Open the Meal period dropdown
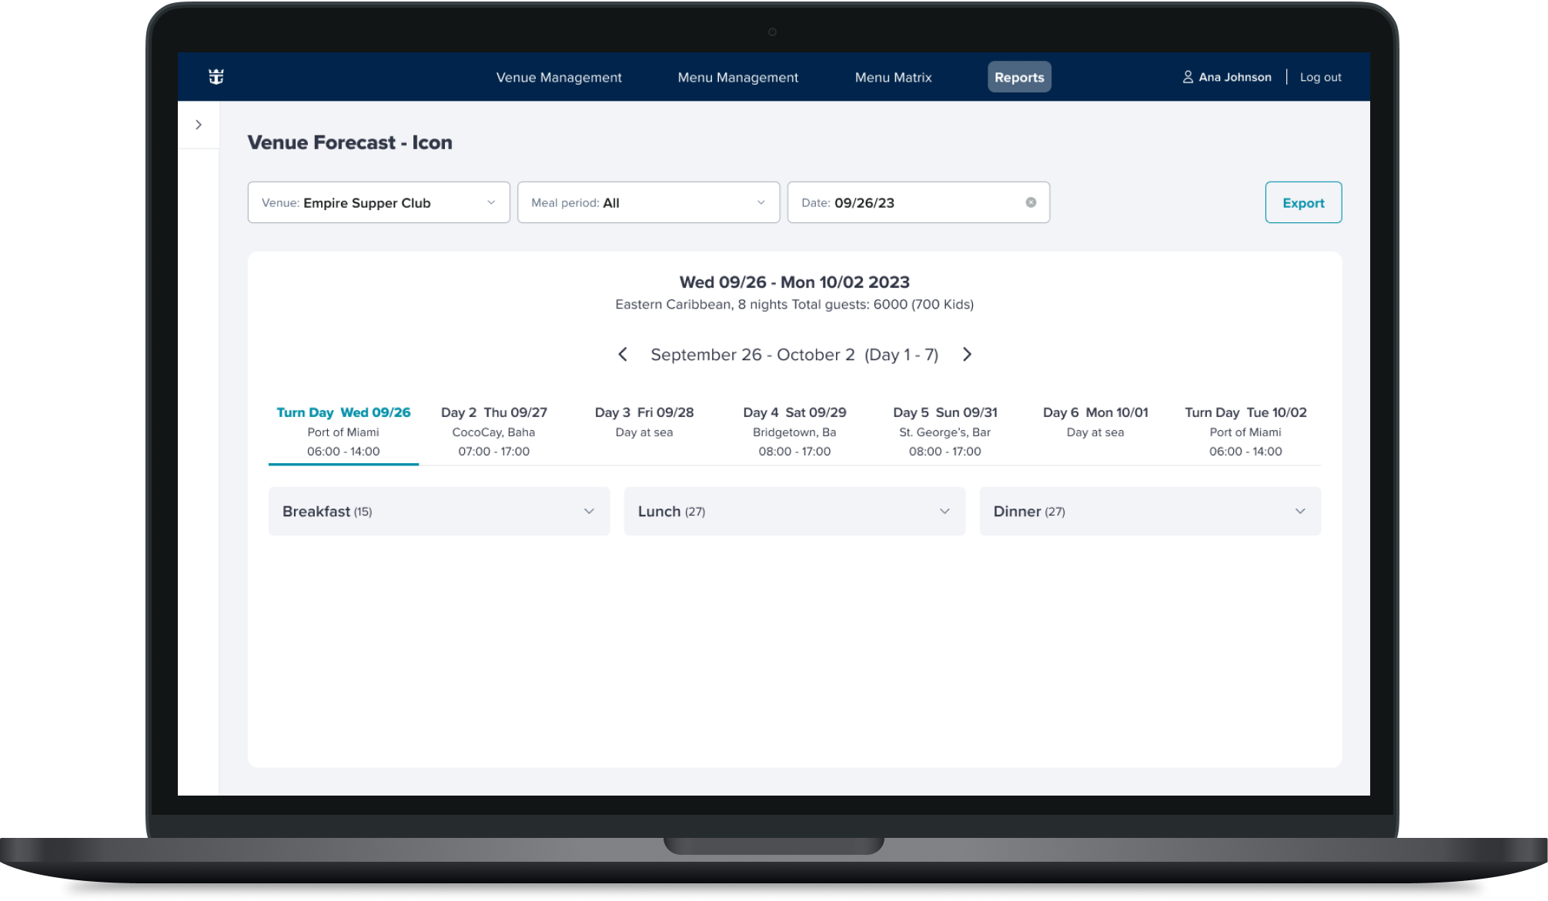Viewport: 1548px width, 901px height. 648,202
